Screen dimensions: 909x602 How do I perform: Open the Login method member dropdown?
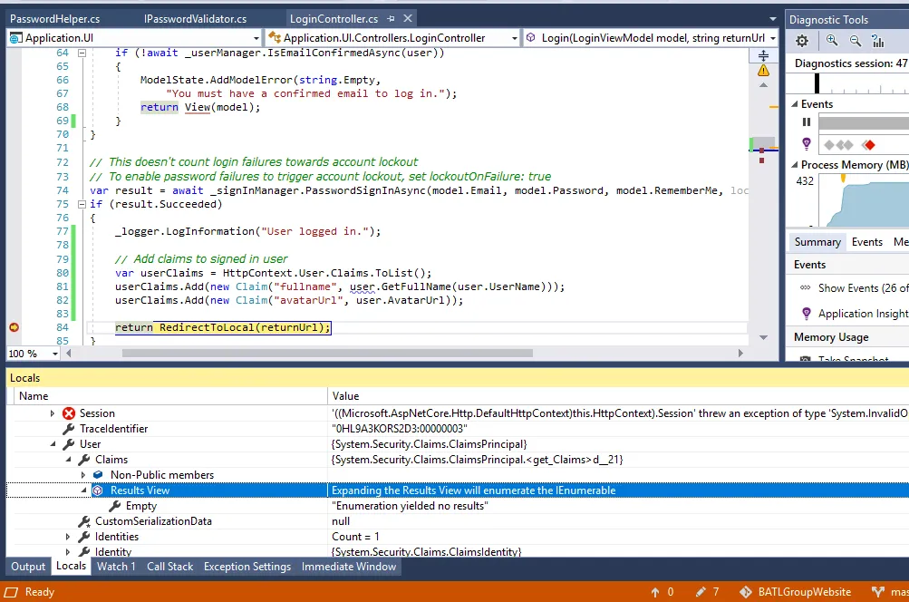(x=773, y=38)
